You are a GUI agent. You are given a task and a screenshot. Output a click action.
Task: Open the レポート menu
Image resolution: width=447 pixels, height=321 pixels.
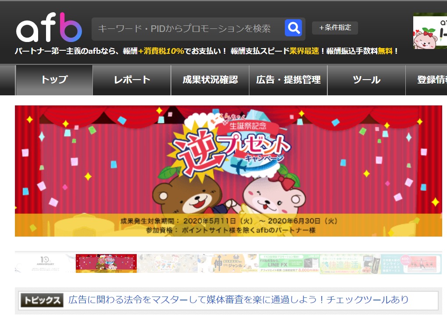[x=132, y=80]
